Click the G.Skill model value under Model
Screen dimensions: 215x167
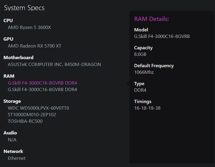[x=162, y=36]
